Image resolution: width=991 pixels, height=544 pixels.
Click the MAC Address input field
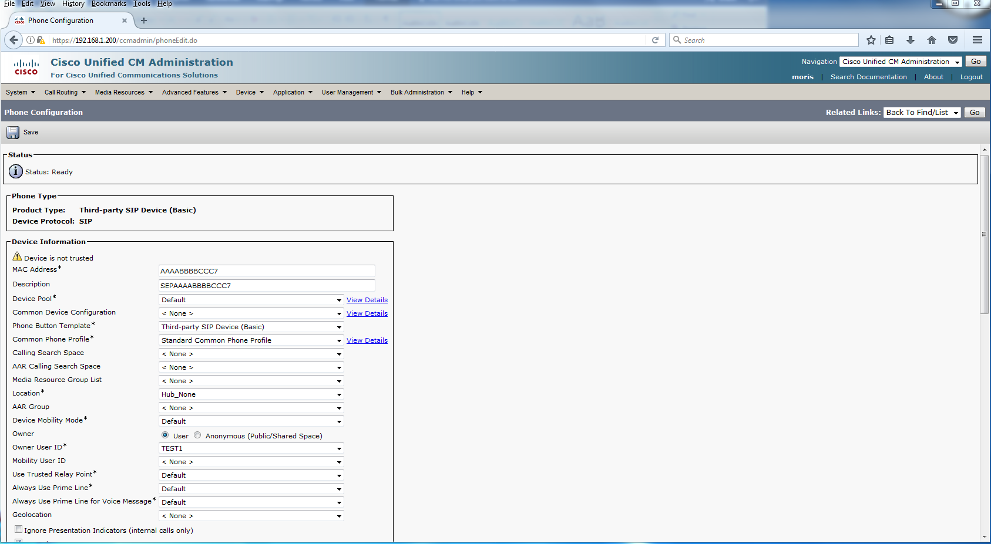(x=267, y=271)
